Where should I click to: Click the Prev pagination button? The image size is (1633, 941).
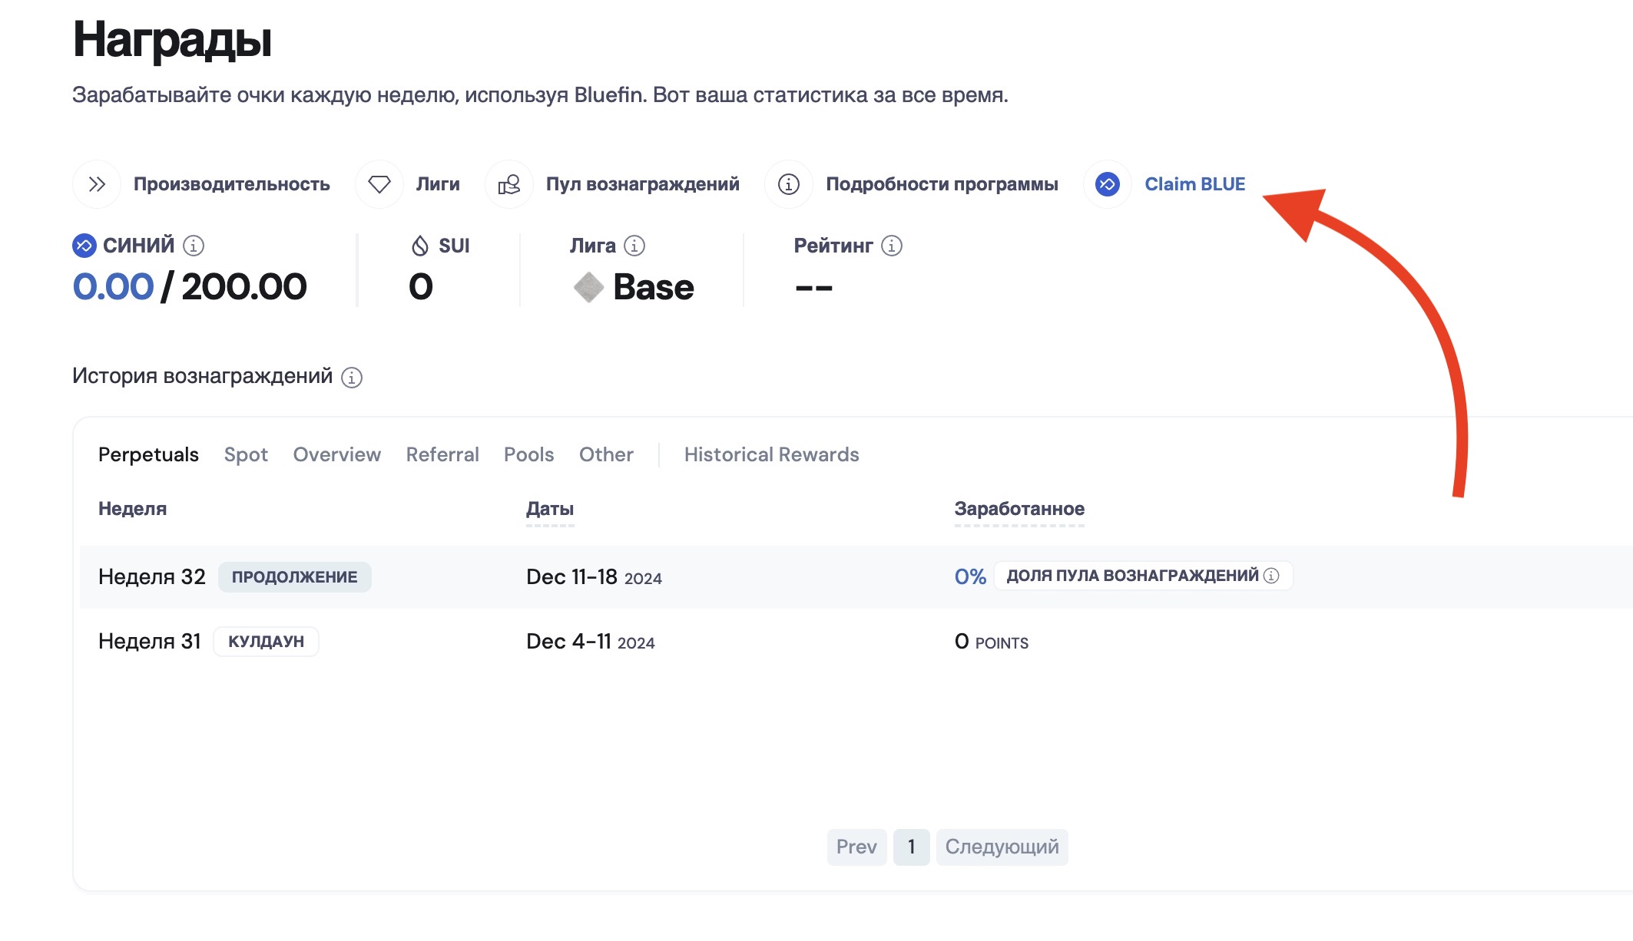[x=856, y=847]
